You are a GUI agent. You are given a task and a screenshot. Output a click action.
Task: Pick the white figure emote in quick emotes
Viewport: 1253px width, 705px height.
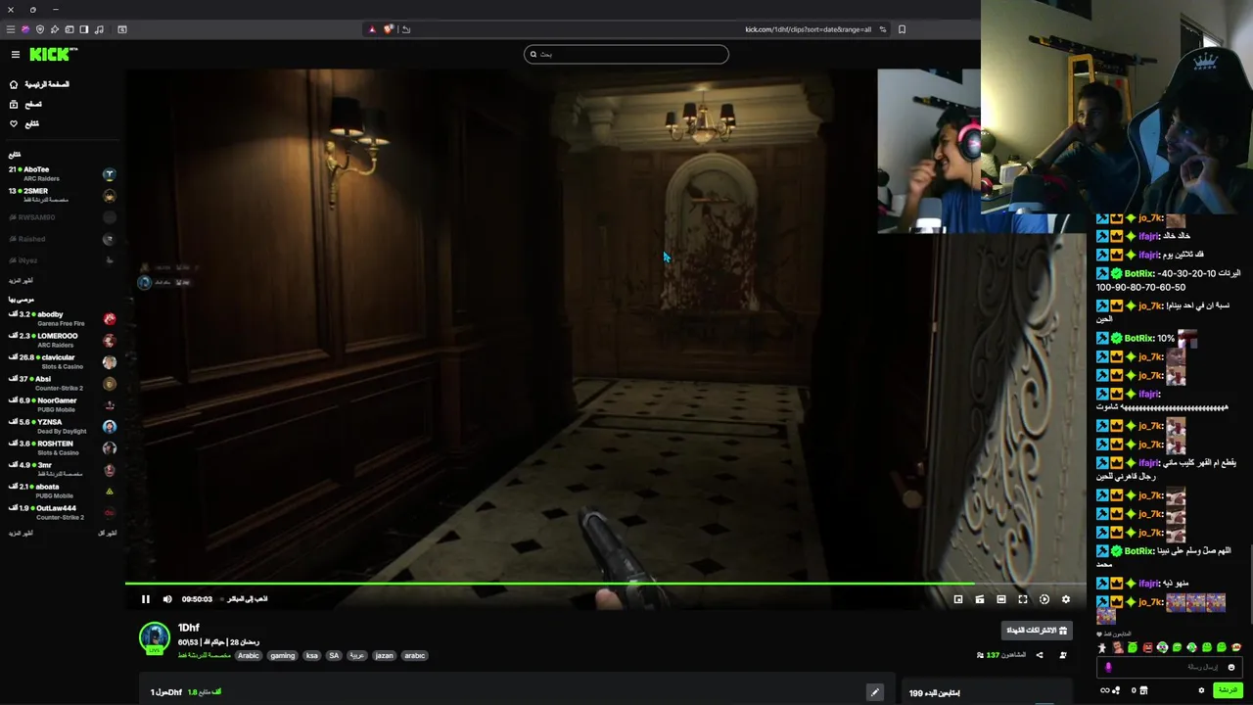[1101, 647]
